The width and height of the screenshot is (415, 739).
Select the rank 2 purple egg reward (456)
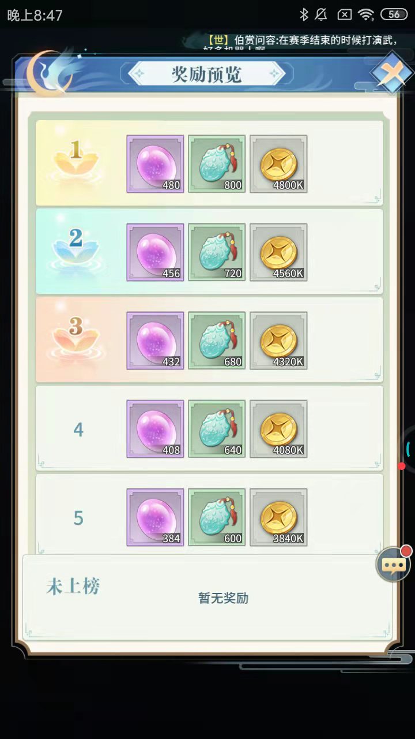pyautogui.click(x=155, y=252)
